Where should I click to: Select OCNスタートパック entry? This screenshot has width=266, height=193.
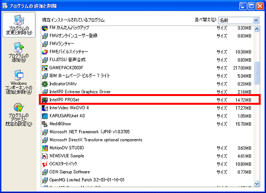tap(147, 164)
